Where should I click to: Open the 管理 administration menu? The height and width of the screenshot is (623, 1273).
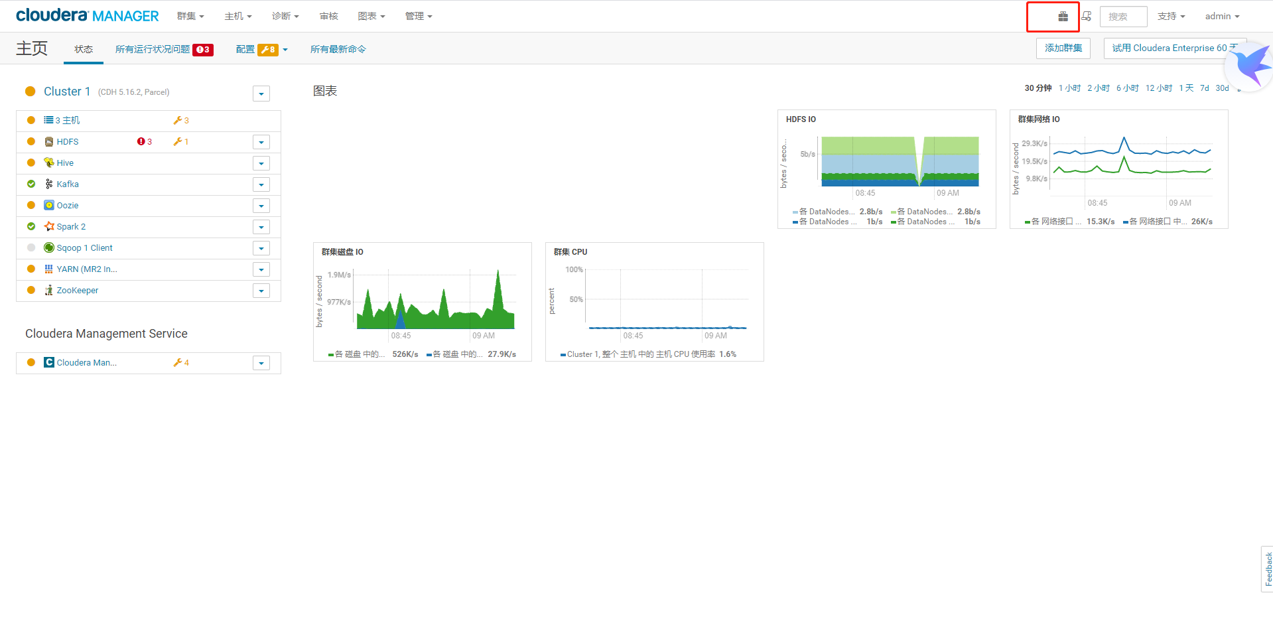[419, 16]
